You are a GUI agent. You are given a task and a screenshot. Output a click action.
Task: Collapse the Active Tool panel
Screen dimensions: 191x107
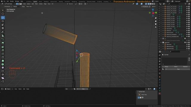138,92
